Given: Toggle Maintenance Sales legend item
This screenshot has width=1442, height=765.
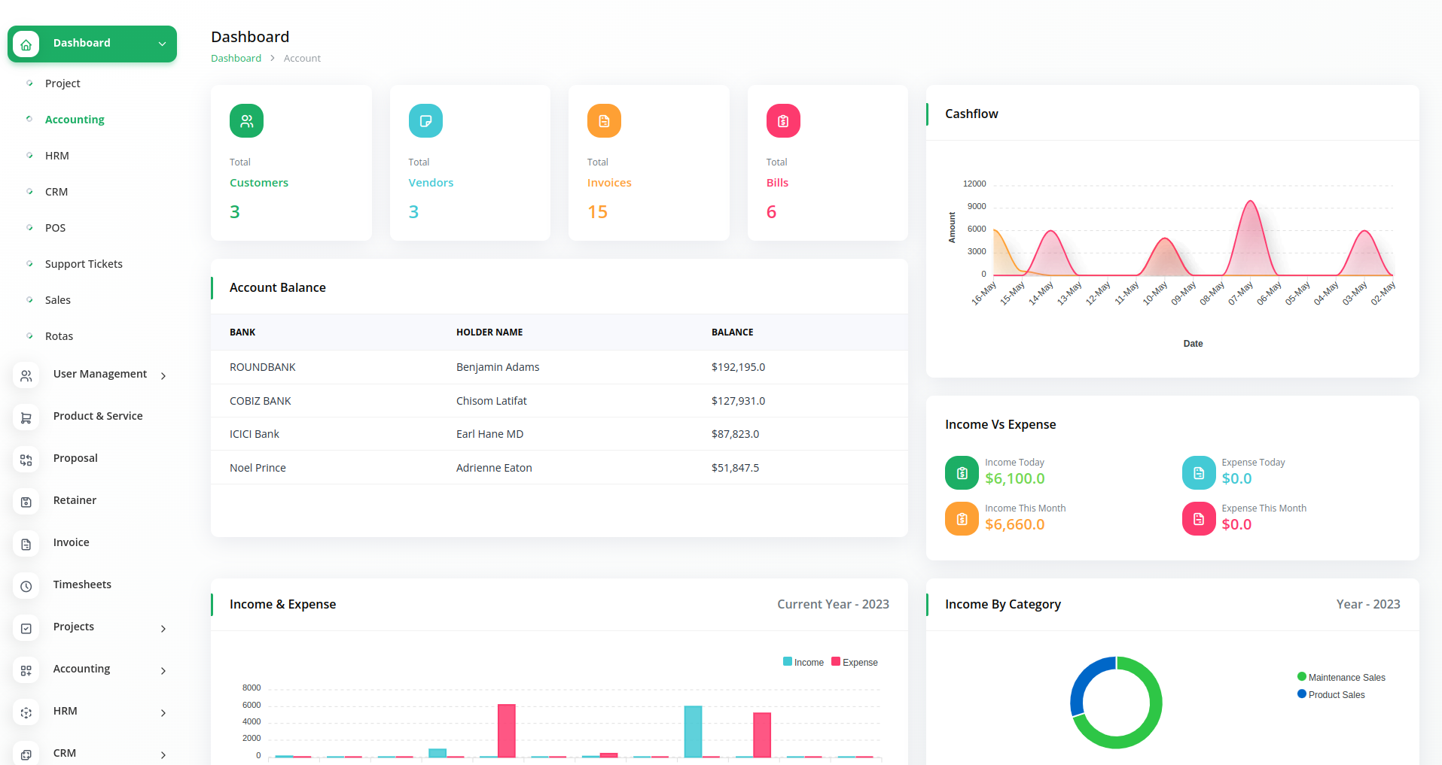Looking at the screenshot, I should pyautogui.click(x=1341, y=678).
